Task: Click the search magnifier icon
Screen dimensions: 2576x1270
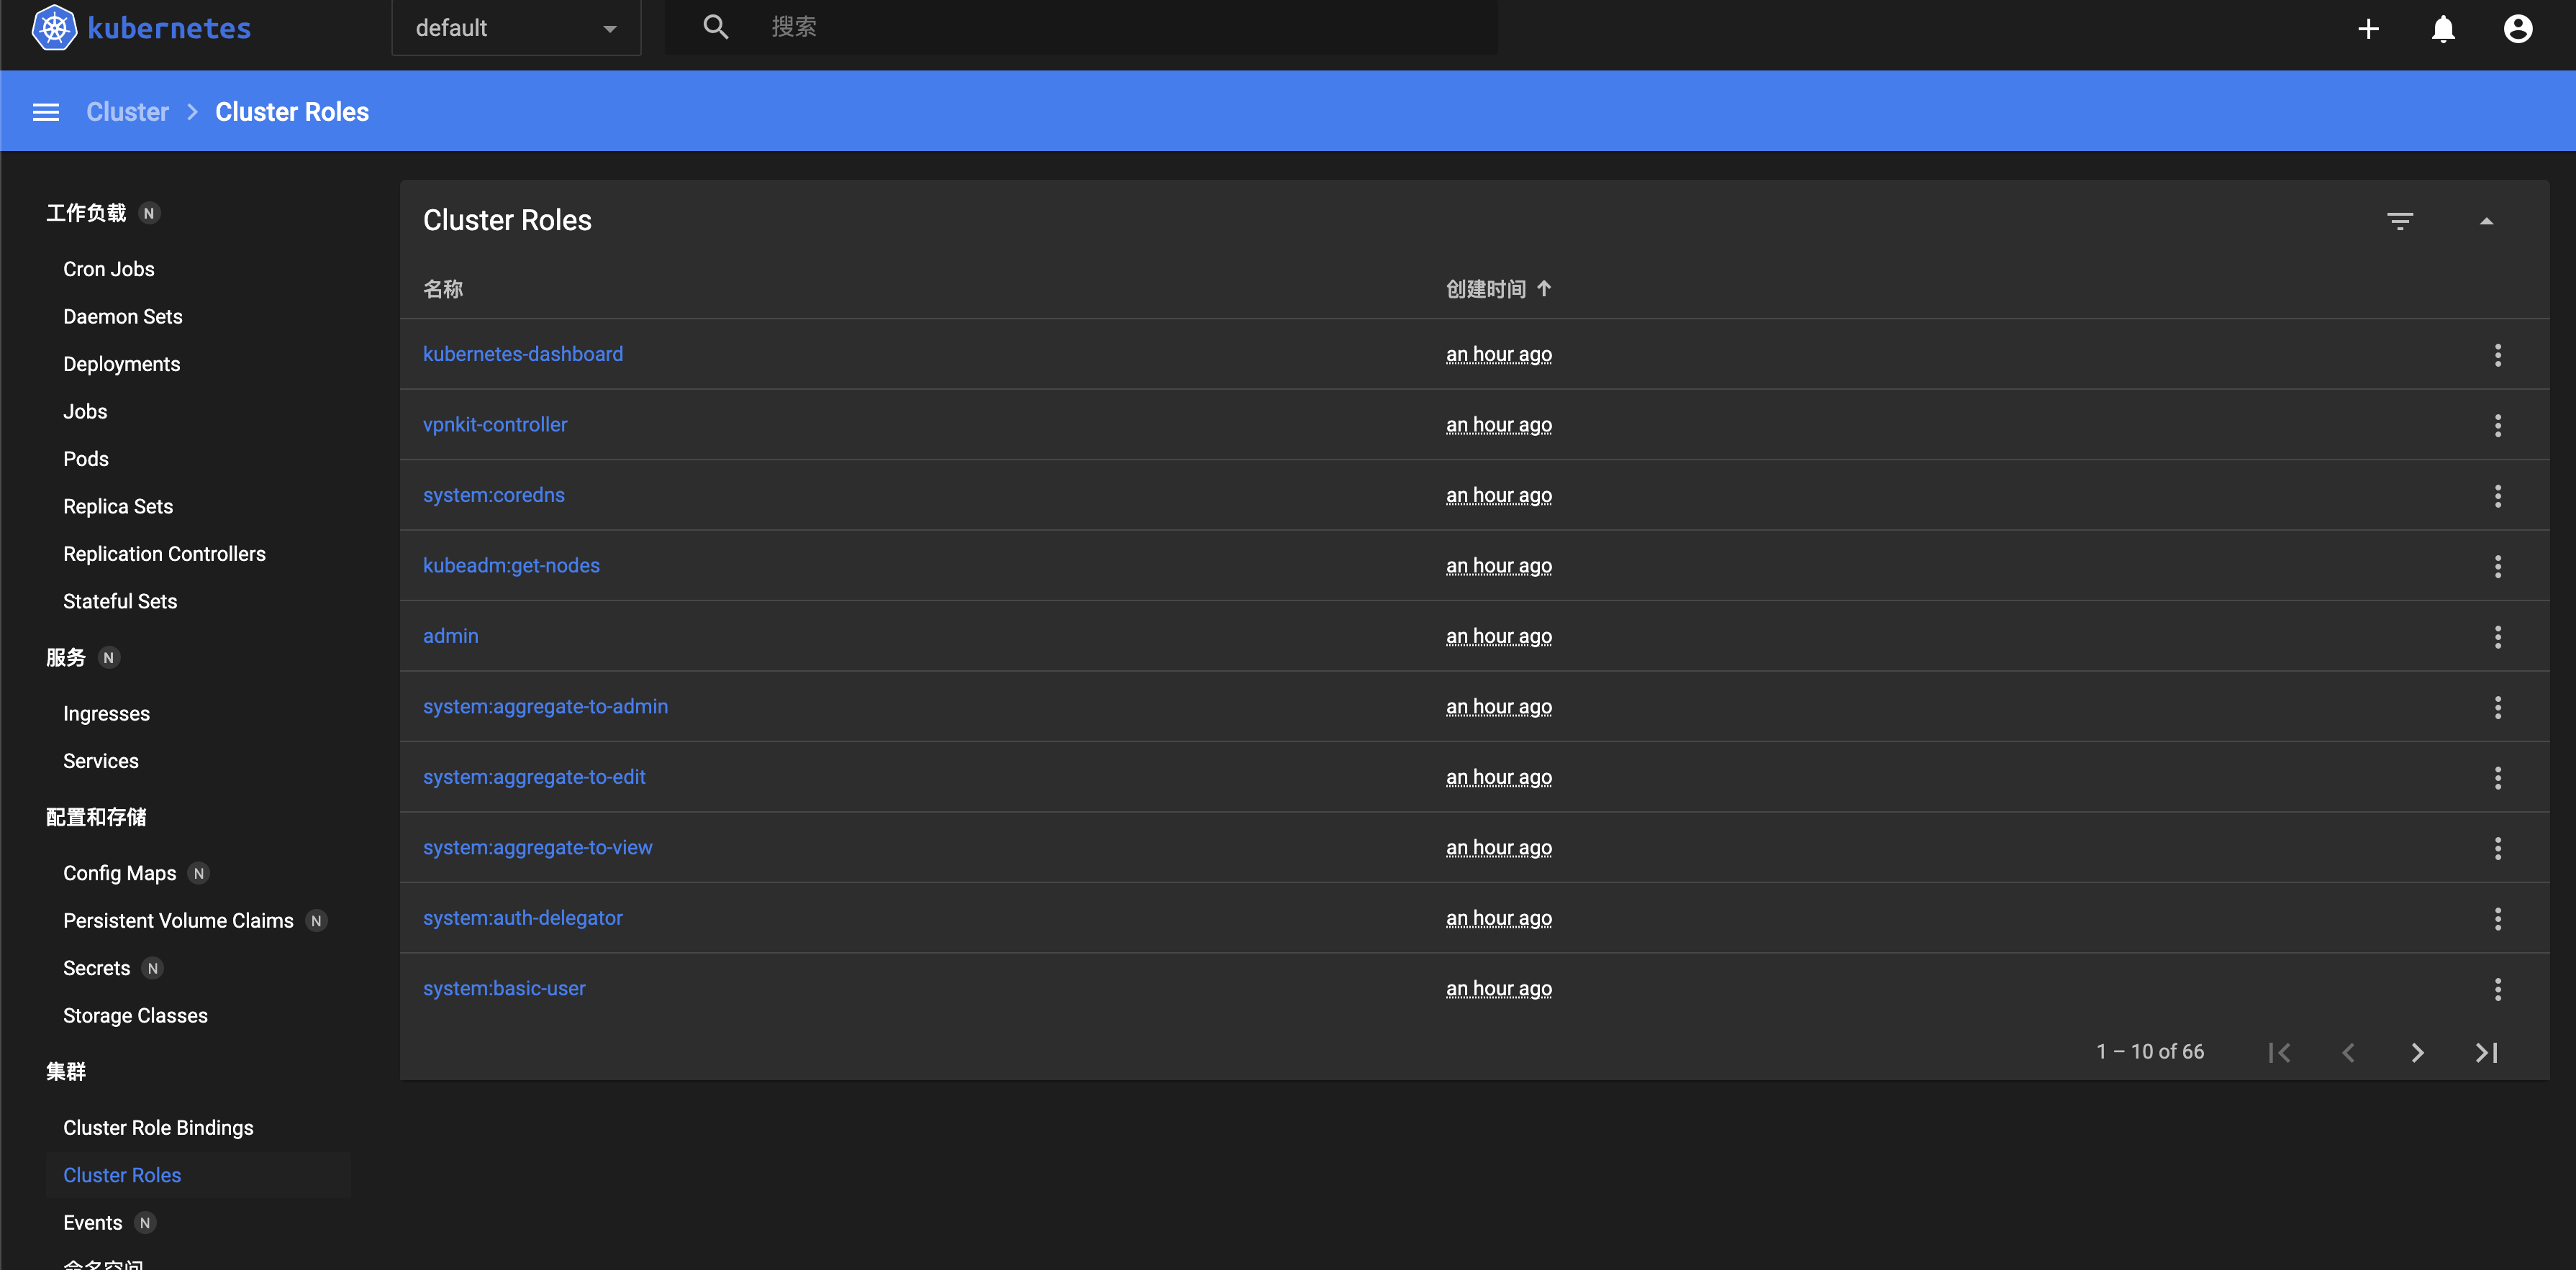Action: point(715,27)
